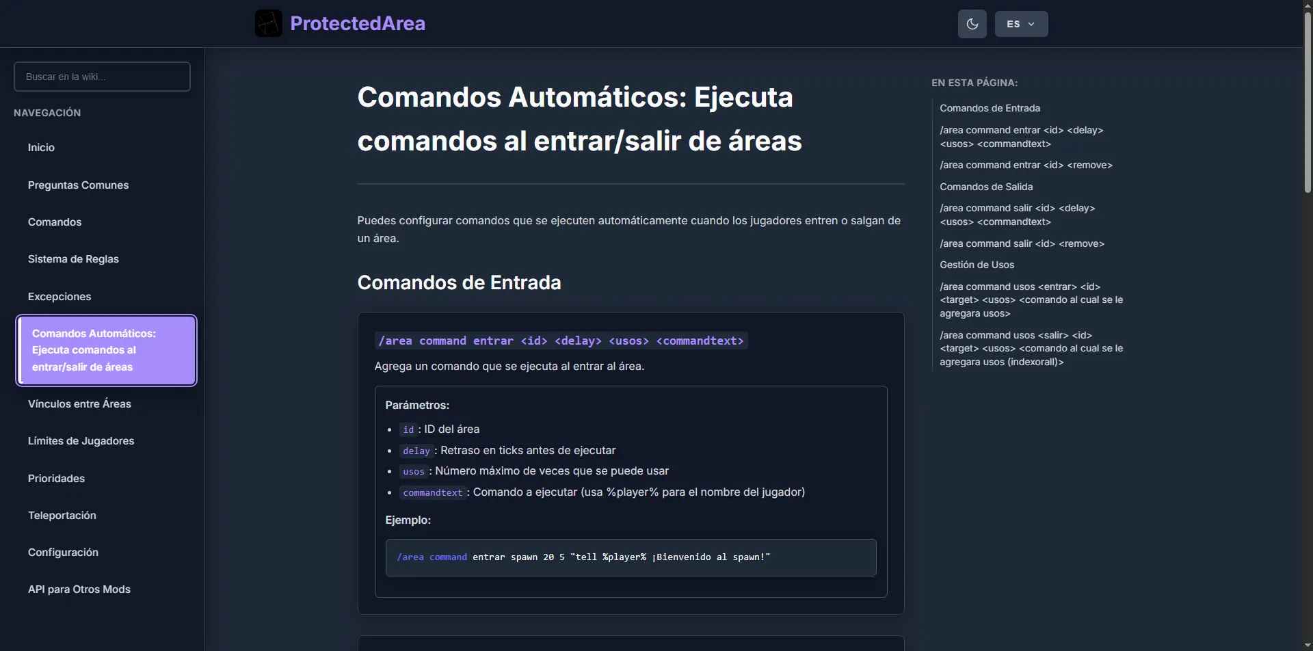
Task: Open Vínculos entre Áreas
Action: 79,403
